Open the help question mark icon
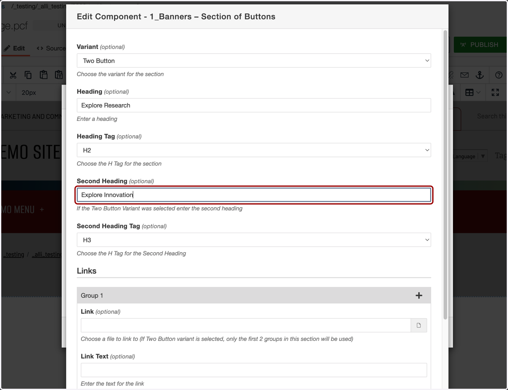 coord(499,75)
